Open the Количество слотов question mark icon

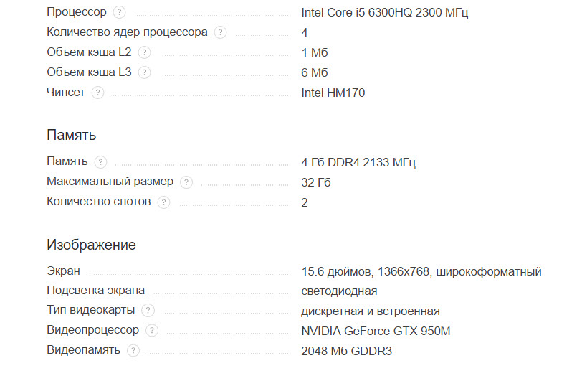pyautogui.click(x=163, y=202)
